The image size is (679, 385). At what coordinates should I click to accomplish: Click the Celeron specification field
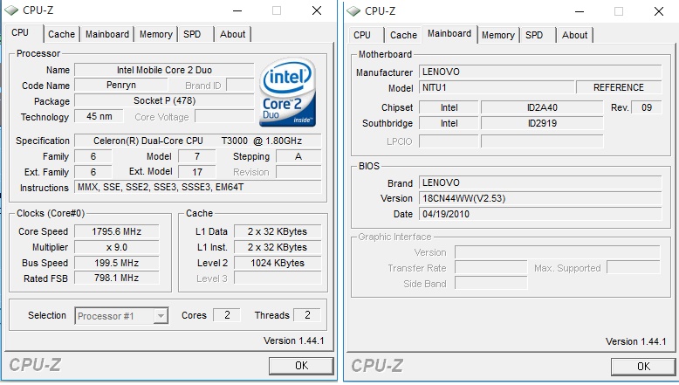tap(198, 141)
